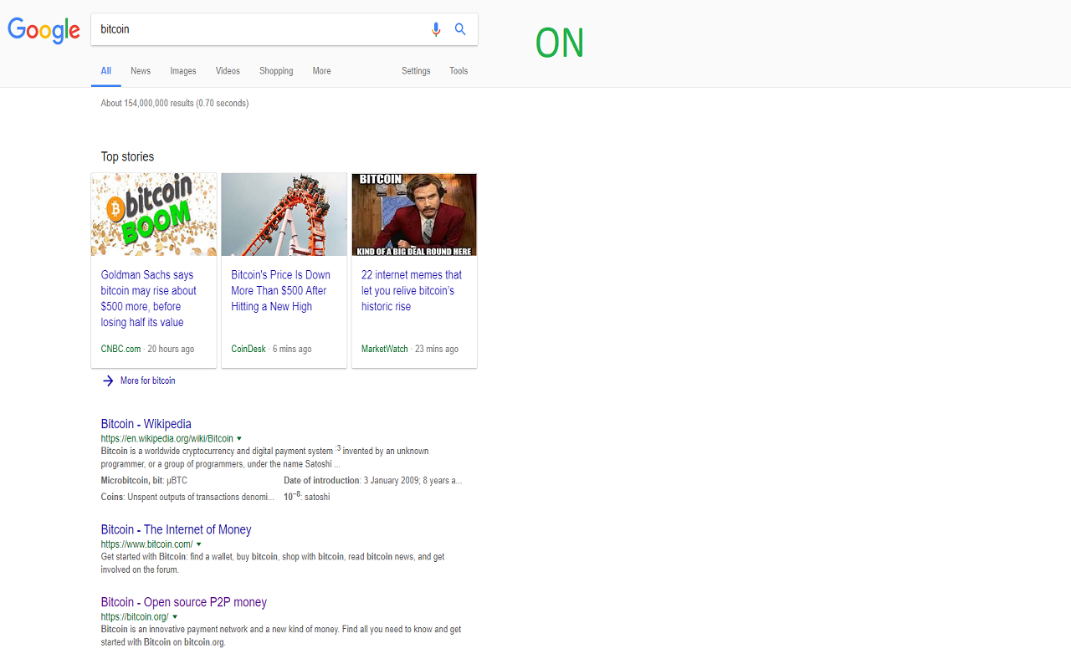Click the bitcoin BOOM story thumbnail
Image resolution: width=1071 pixels, height=669 pixels.
click(154, 214)
